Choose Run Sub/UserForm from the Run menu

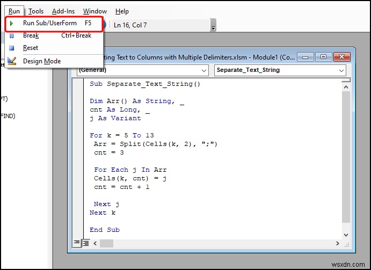coord(54,24)
